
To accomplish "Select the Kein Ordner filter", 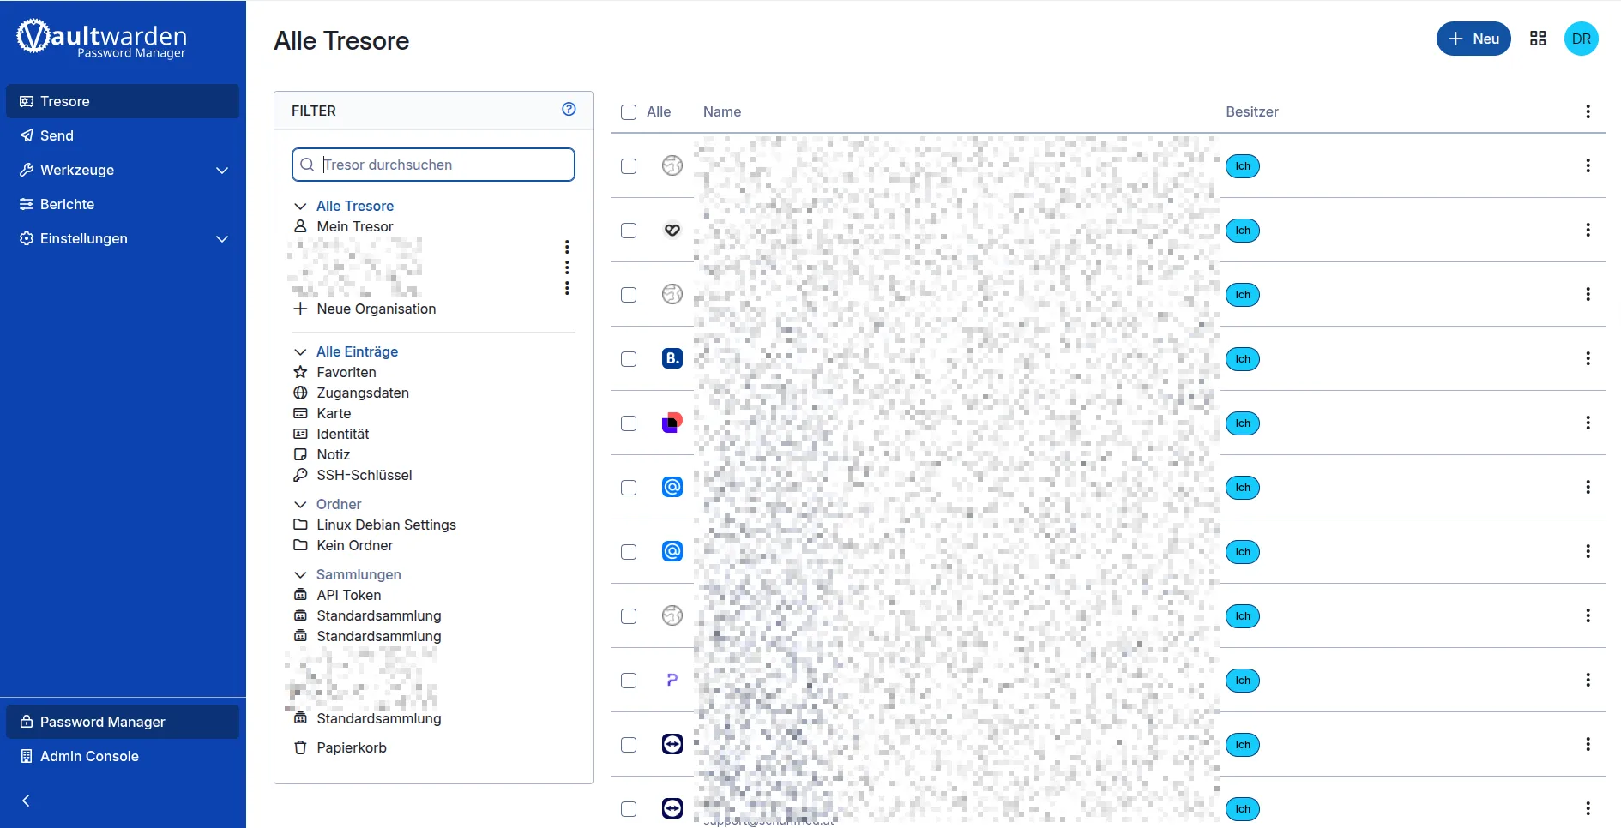I will click(354, 545).
